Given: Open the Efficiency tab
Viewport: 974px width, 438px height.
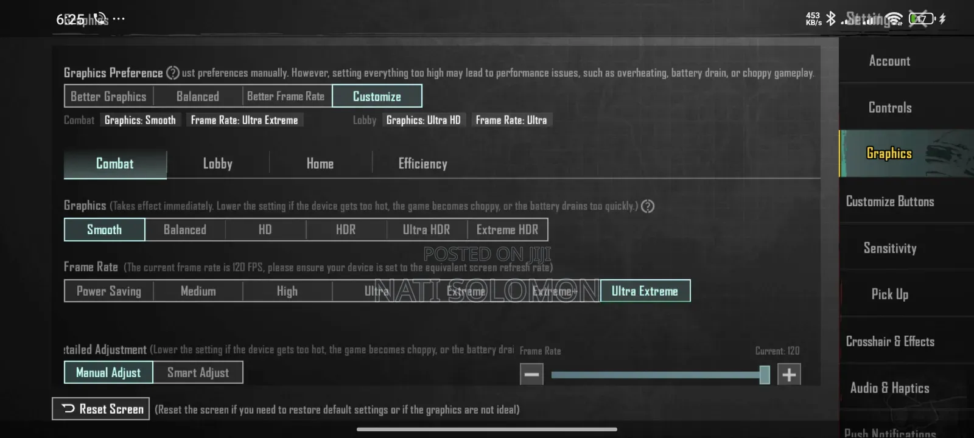Looking at the screenshot, I should click(x=422, y=164).
